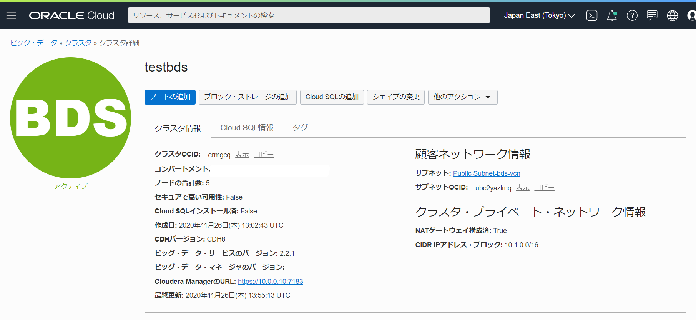The image size is (696, 320).
Task: Switch to the タグ tab
Action: pyautogui.click(x=300, y=128)
